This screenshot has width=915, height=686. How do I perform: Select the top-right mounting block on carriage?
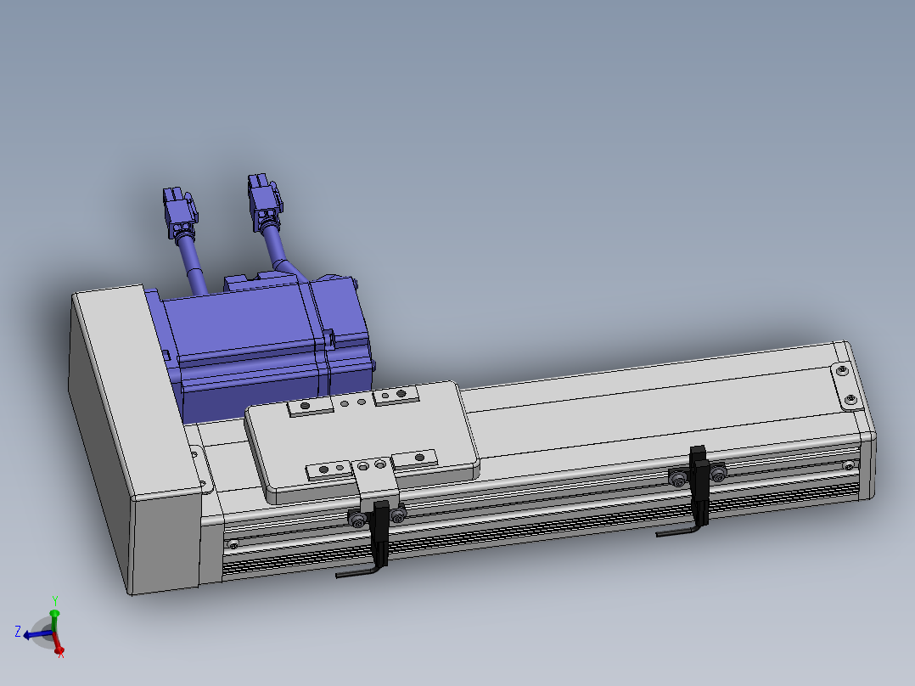point(396,396)
